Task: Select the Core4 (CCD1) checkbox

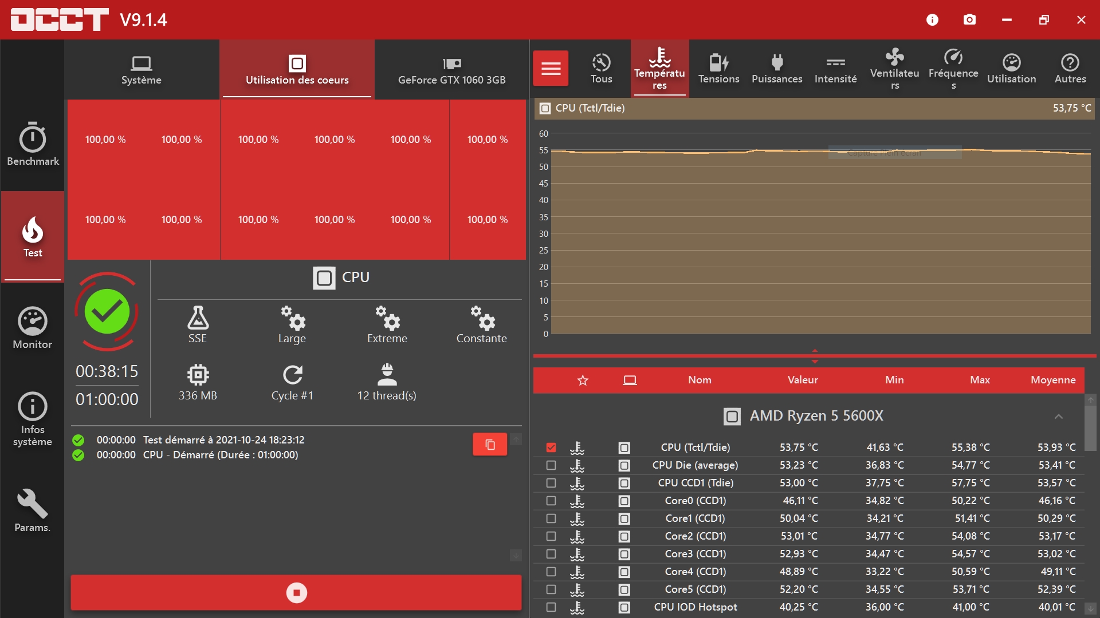Action: click(x=551, y=572)
